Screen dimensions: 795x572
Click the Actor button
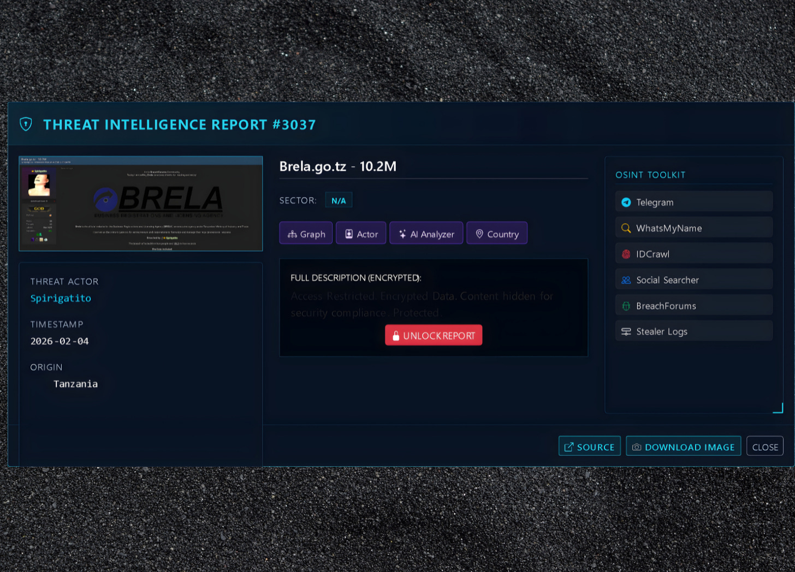(361, 234)
